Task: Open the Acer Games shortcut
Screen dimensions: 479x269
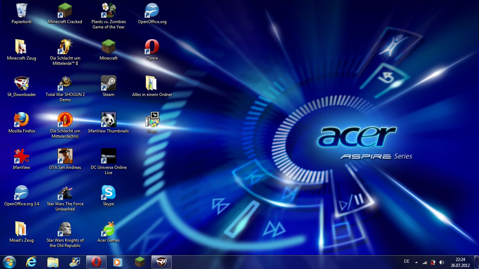Action: click(108, 229)
